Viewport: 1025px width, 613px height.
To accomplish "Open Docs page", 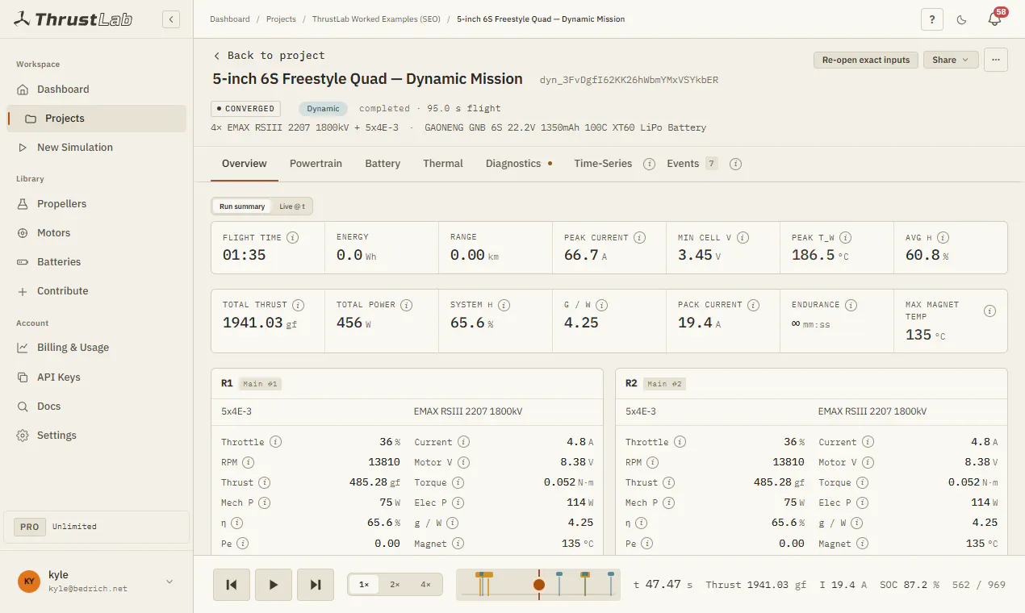I will click(x=97, y=407).
